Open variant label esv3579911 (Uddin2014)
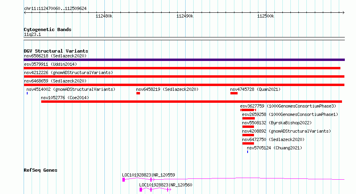 coord(50,64)
